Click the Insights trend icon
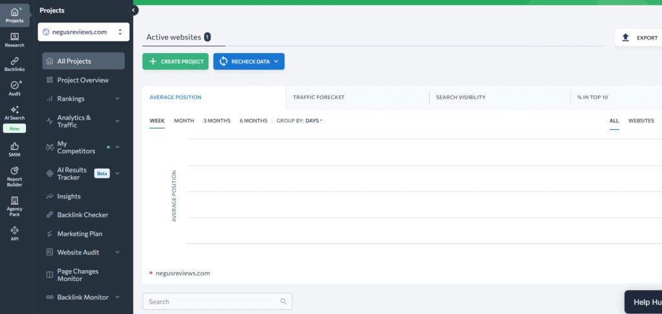 point(49,196)
